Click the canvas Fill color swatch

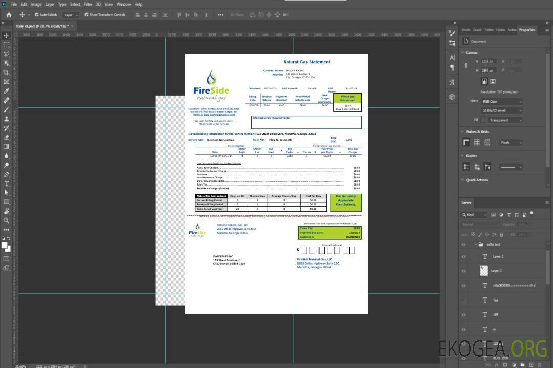[x=483, y=120]
